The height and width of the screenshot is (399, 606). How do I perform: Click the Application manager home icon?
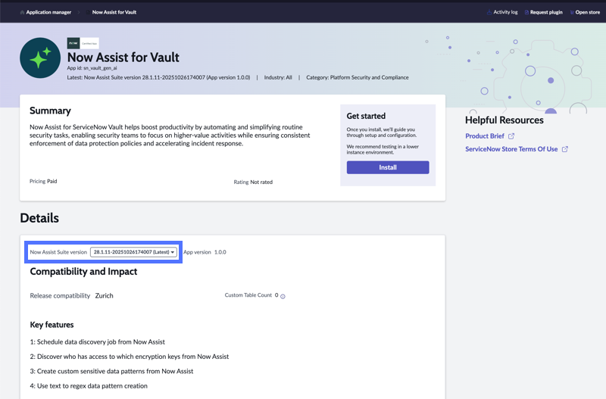(22, 12)
